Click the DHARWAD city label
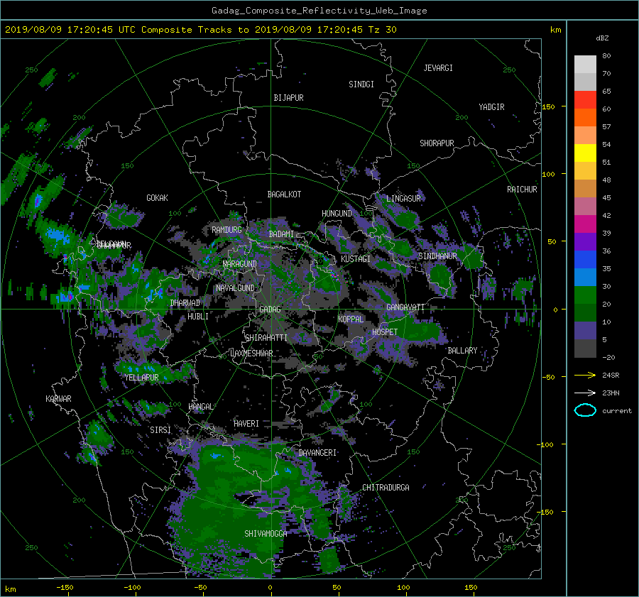This screenshot has width=639, height=597. [185, 303]
